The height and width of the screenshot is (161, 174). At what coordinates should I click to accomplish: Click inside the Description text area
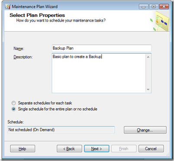99,73
